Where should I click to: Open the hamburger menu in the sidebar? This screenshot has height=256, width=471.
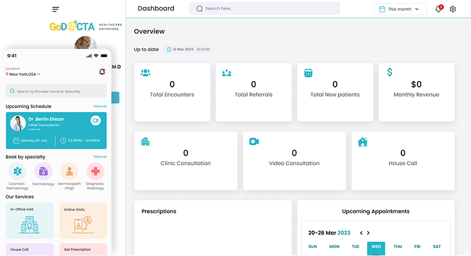pyautogui.click(x=56, y=9)
